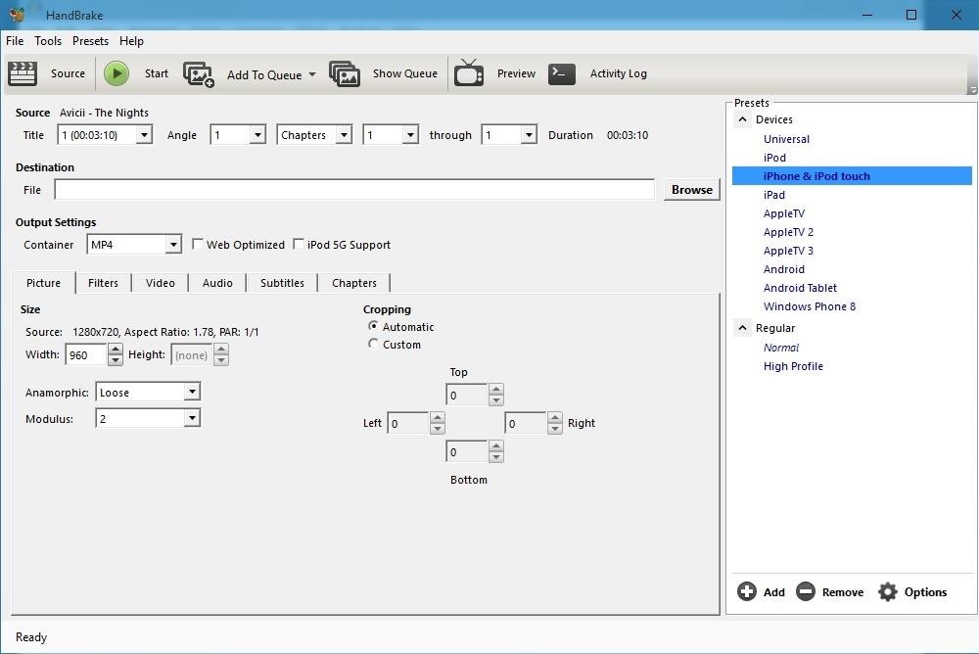Click the green Start play icon
Image resolution: width=979 pixels, height=654 pixels.
tap(117, 73)
